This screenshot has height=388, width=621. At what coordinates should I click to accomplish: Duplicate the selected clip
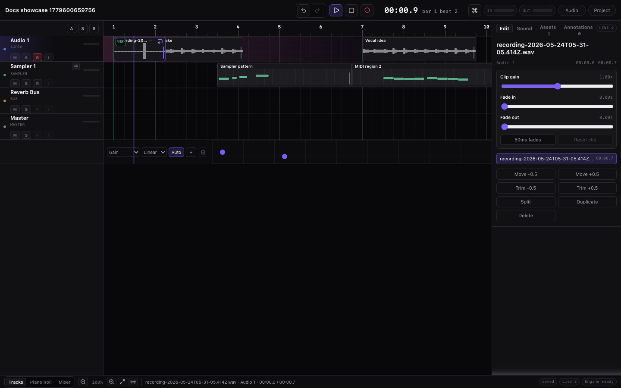click(x=587, y=202)
